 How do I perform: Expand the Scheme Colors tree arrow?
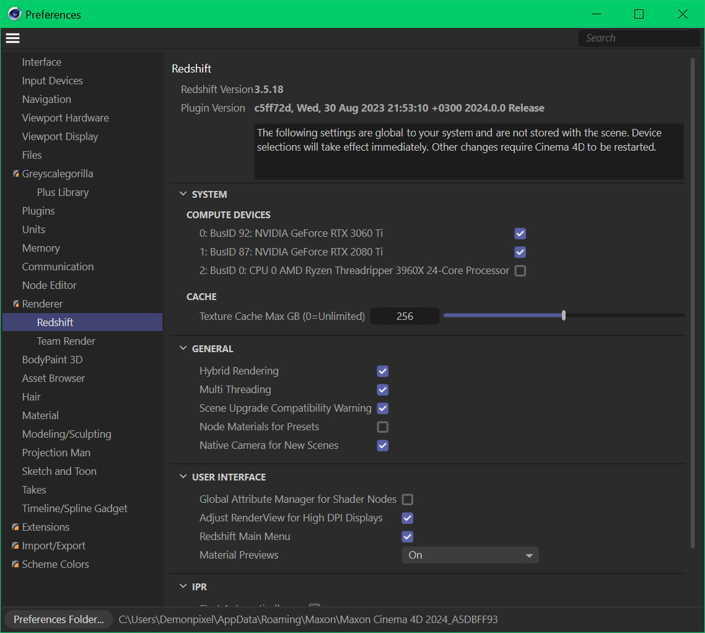coord(15,564)
